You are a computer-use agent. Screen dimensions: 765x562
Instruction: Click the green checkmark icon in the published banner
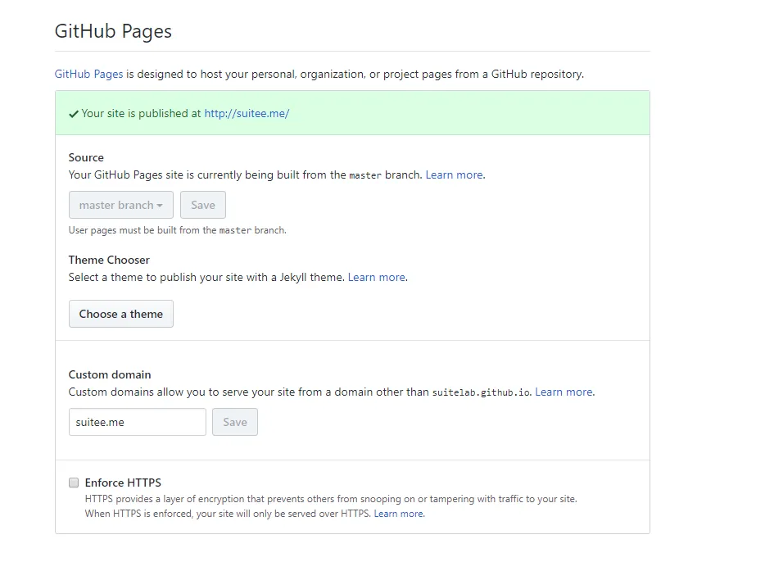point(74,114)
